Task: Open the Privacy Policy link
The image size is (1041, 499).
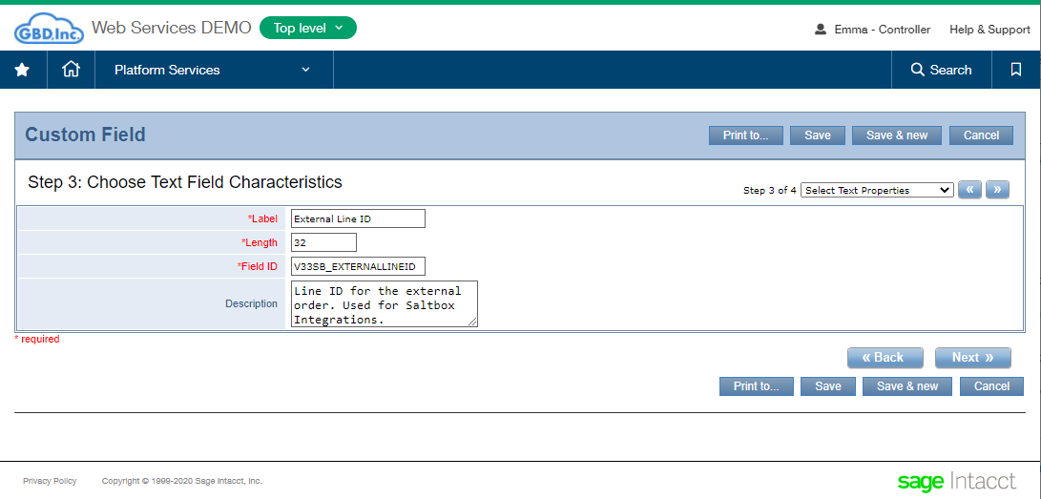Action: tap(50, 481)
